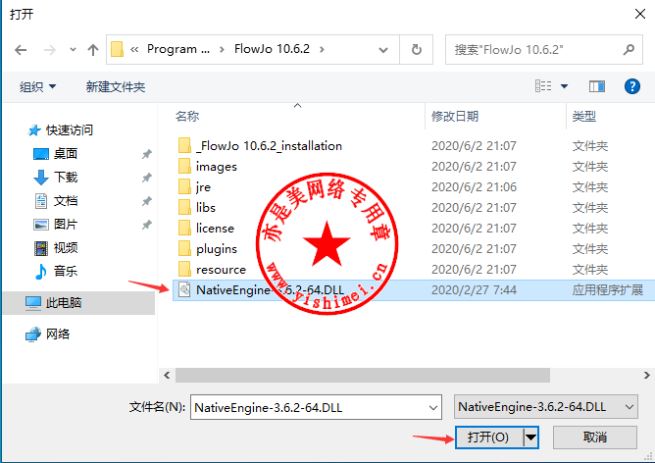Go up one folder level

(93, 50)
